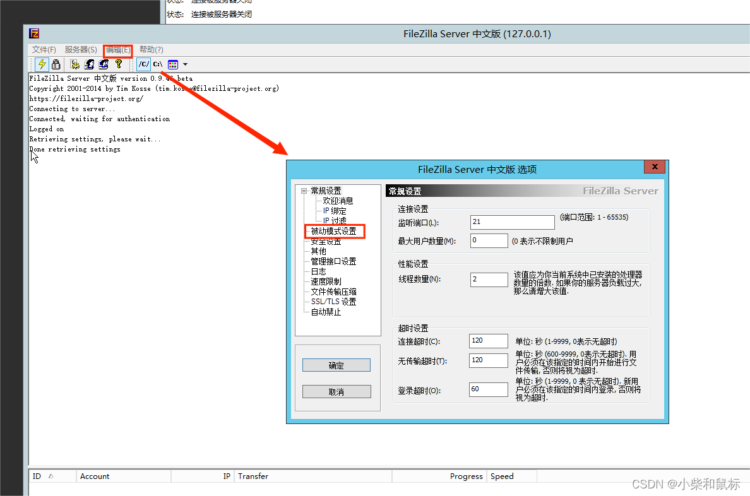The height and width of the screenshot is (496, 750).
Task: Click the FileZilla logo in the title bar
Action: pyautogui.click(x=34, y=33)
